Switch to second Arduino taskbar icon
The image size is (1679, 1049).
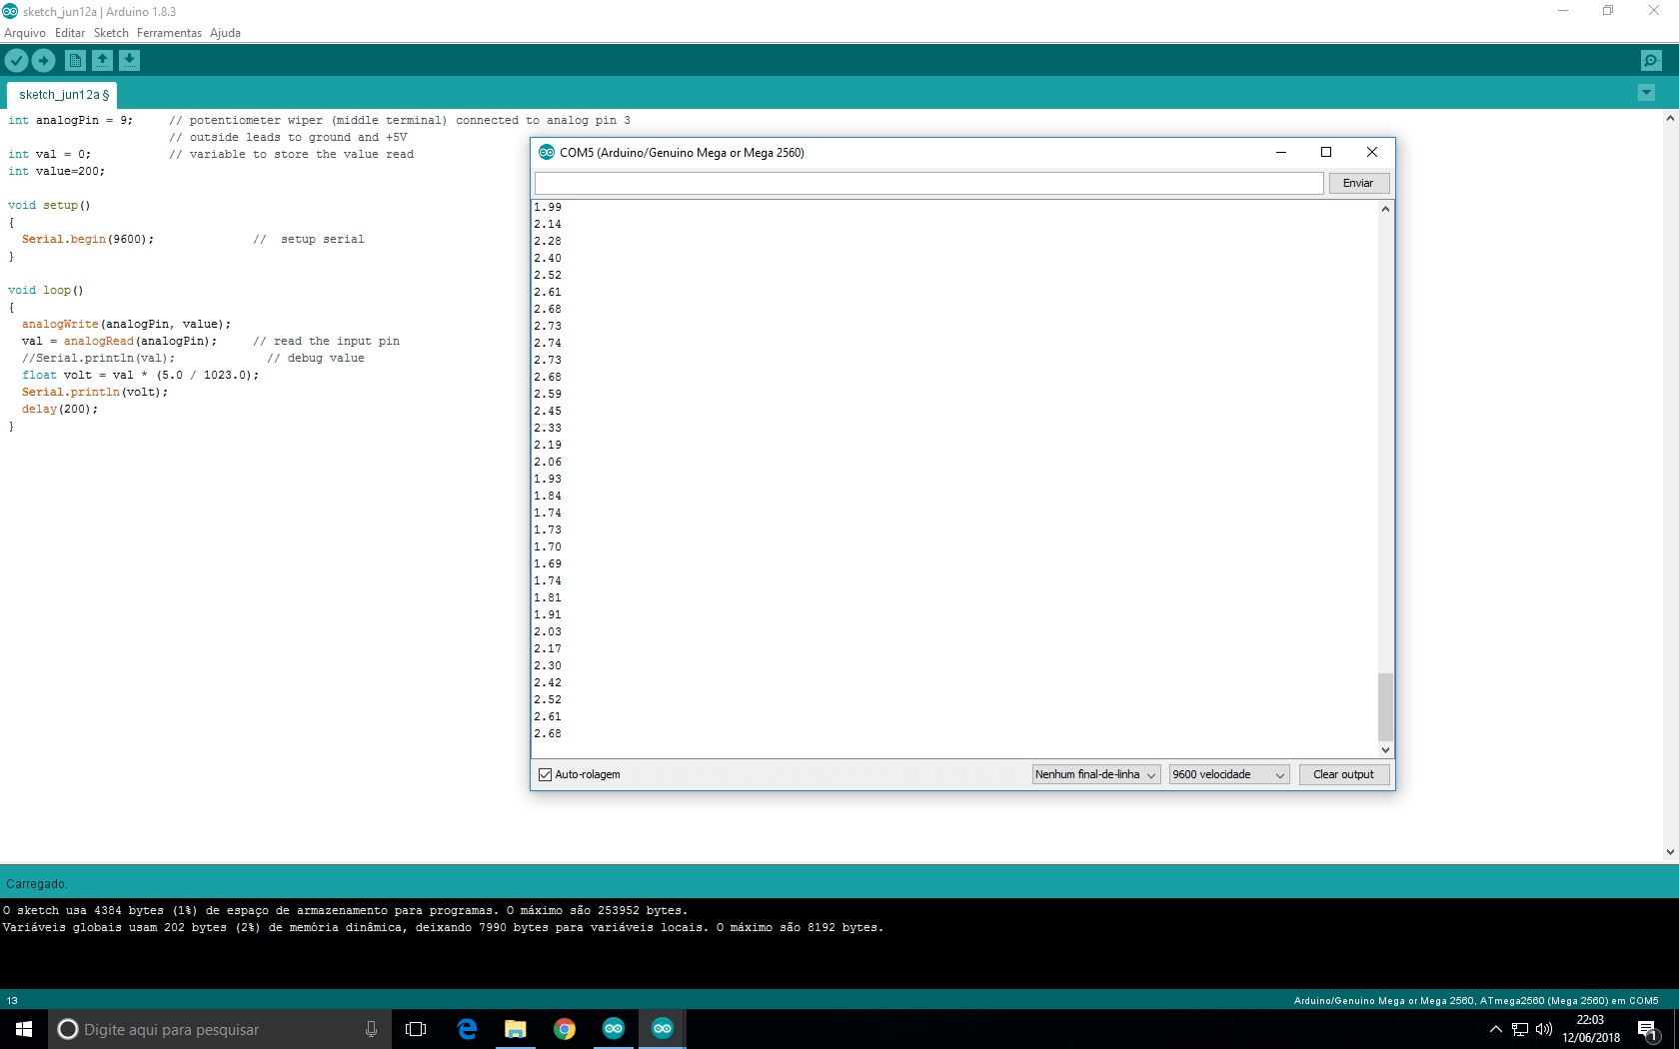(x=663, y=1029)
